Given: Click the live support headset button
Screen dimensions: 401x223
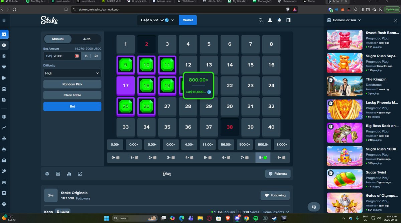Looking at the screenshot, I should pyautogui.click(x=313, y=207).
